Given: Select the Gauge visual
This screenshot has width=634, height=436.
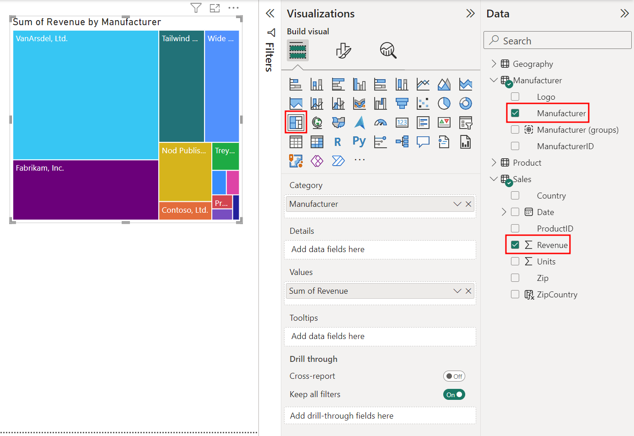Looking at the screenshot, I should pyautogui.click(x=381, y=122).
